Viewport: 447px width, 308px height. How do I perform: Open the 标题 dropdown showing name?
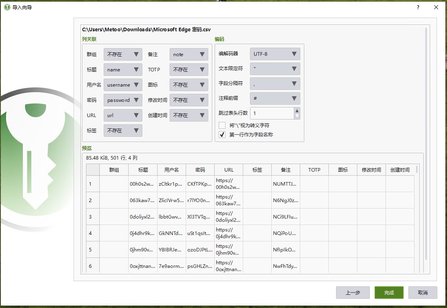click(123, 69)
